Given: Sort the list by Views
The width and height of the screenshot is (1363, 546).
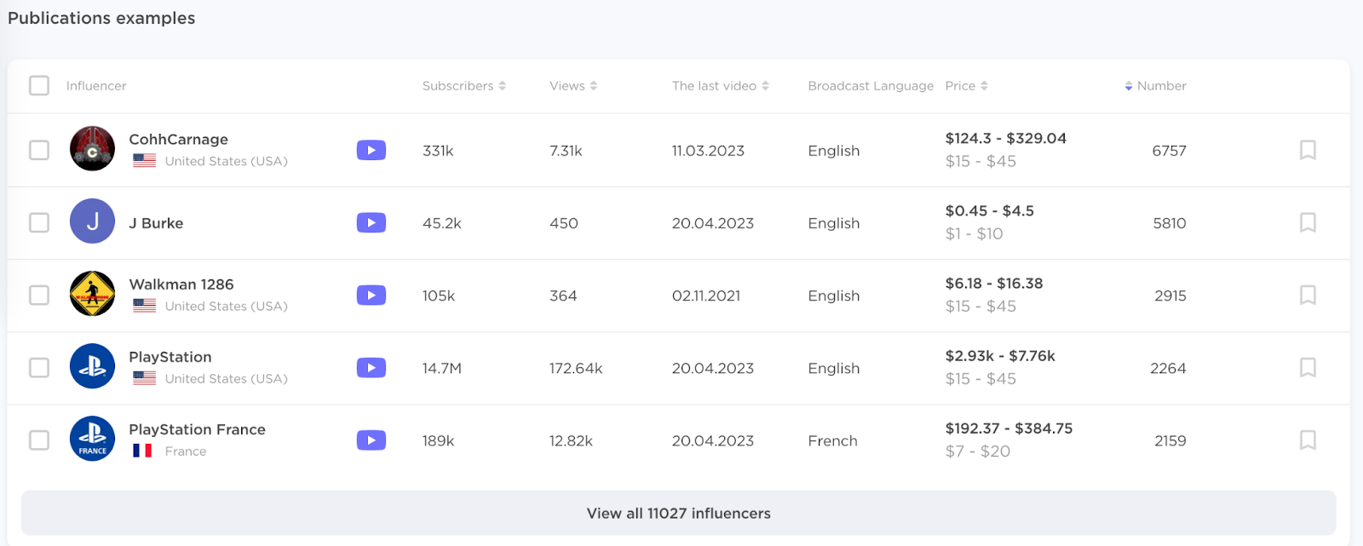Looking at the screenshot, I should pyautogui.click(x=572, y=86).
